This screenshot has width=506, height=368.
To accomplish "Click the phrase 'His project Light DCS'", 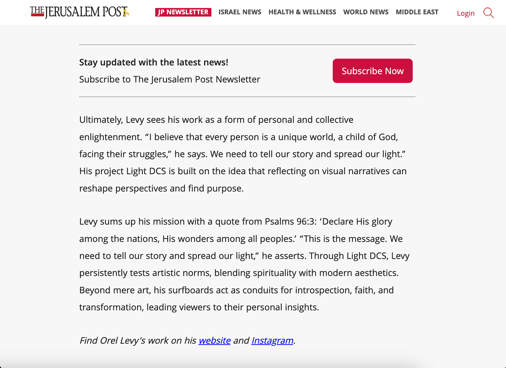I will click(x=123, y=171).
